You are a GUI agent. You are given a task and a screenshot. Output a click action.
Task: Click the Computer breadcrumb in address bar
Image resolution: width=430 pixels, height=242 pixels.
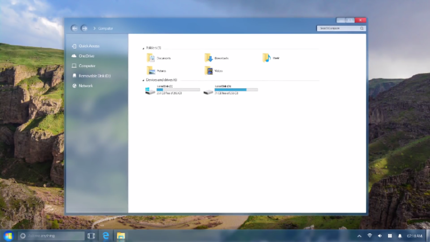click(105, 29)
